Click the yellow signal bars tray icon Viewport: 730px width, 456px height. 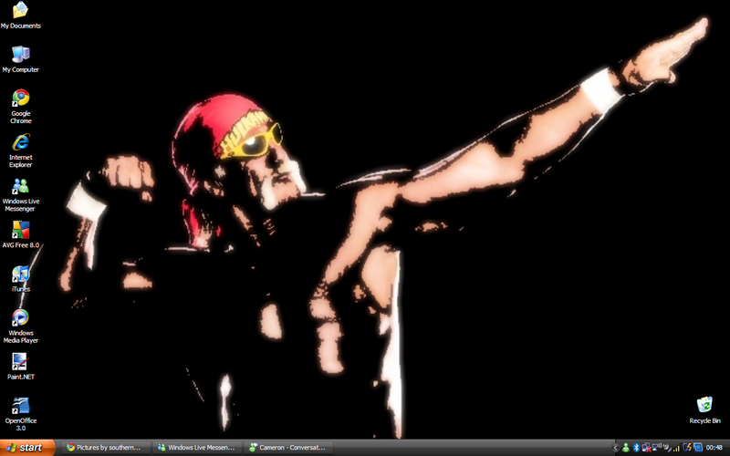coord(677,449)
